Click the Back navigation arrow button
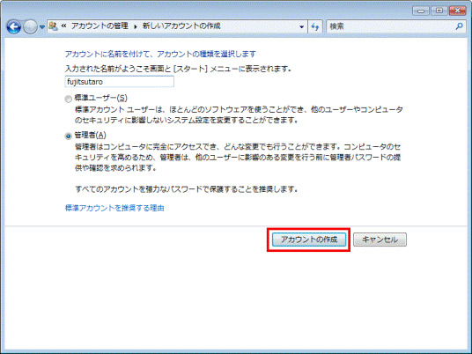 [x=14, y=26]
